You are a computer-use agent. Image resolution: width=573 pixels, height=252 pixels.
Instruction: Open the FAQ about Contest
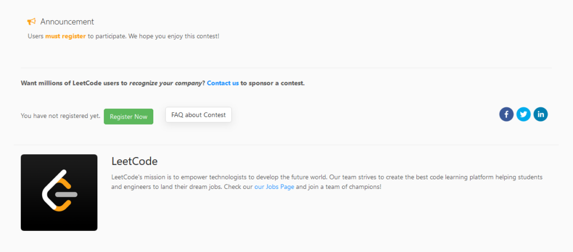coord(198,115)
